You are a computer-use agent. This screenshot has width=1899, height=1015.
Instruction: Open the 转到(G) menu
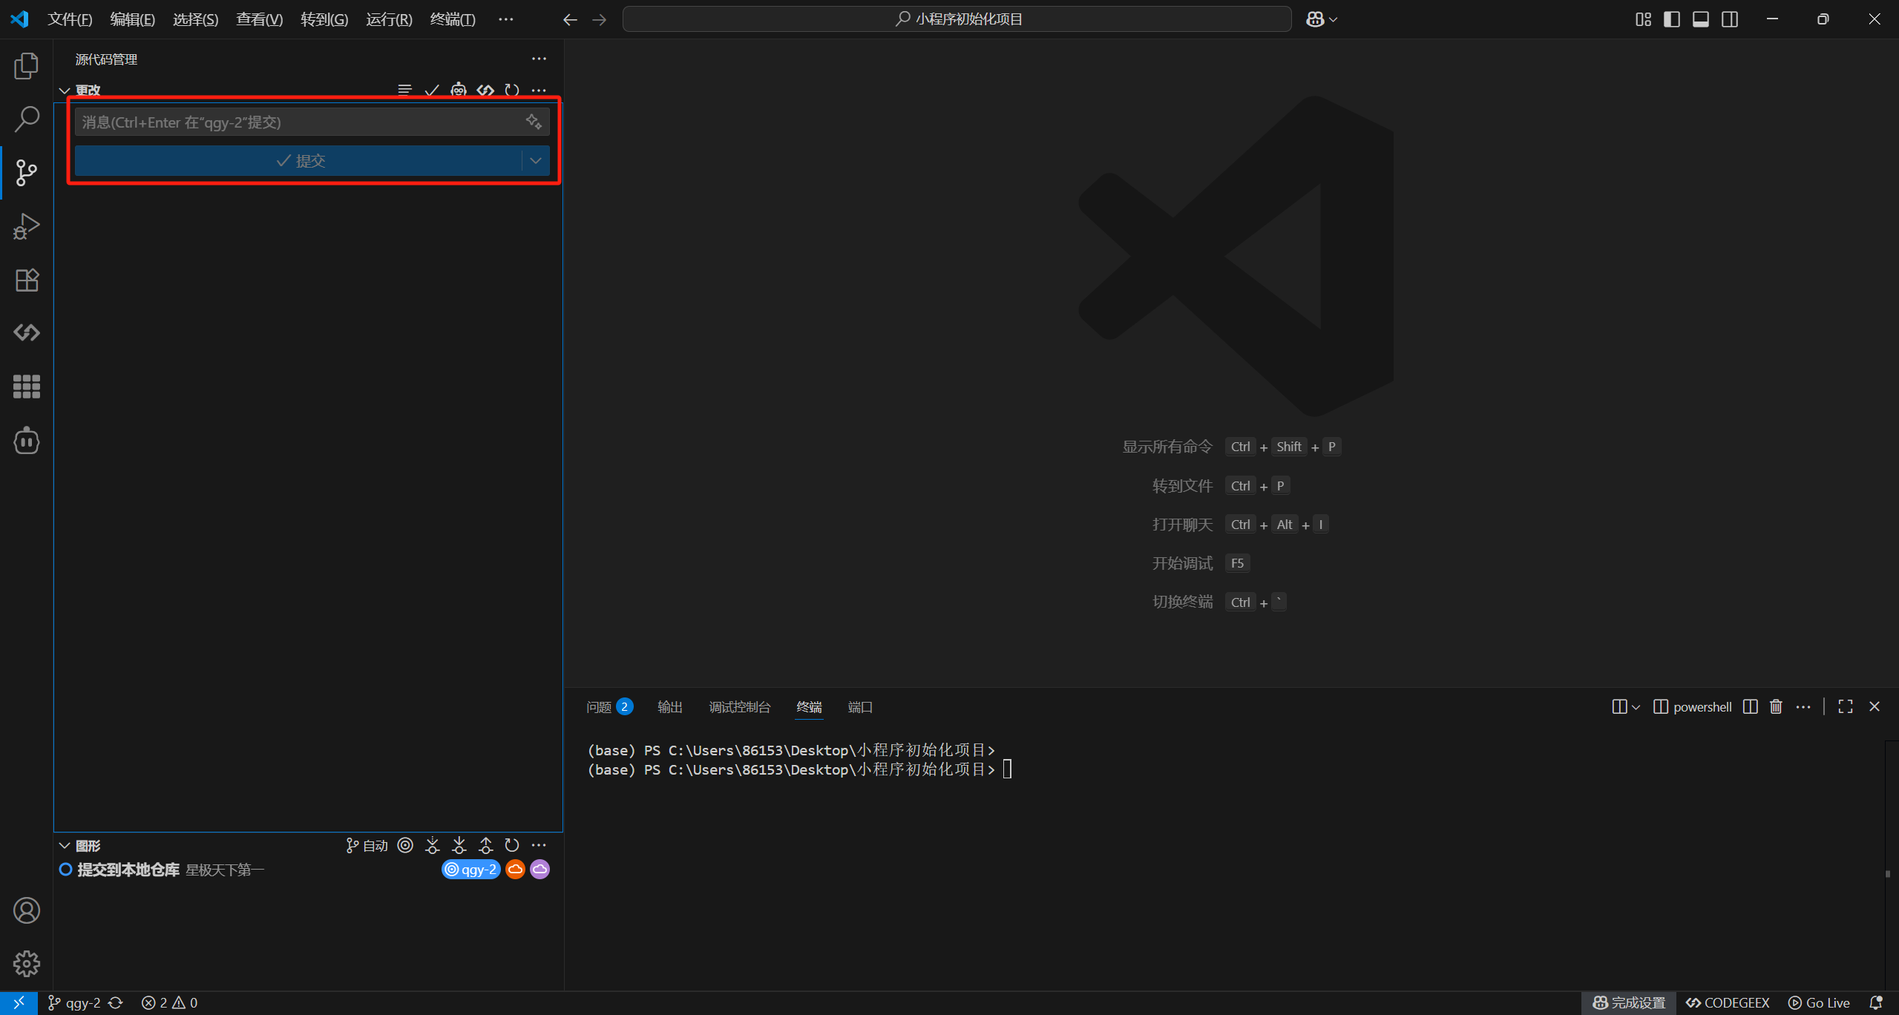(324, 19)
